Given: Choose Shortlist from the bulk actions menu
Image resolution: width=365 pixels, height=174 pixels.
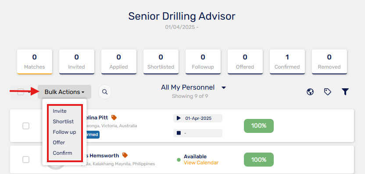Looking at the screenshot, I should (x=63, y=122).
